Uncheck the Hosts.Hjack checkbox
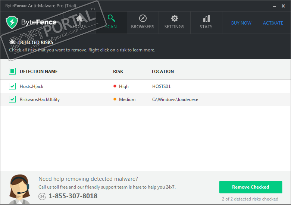 12,86
